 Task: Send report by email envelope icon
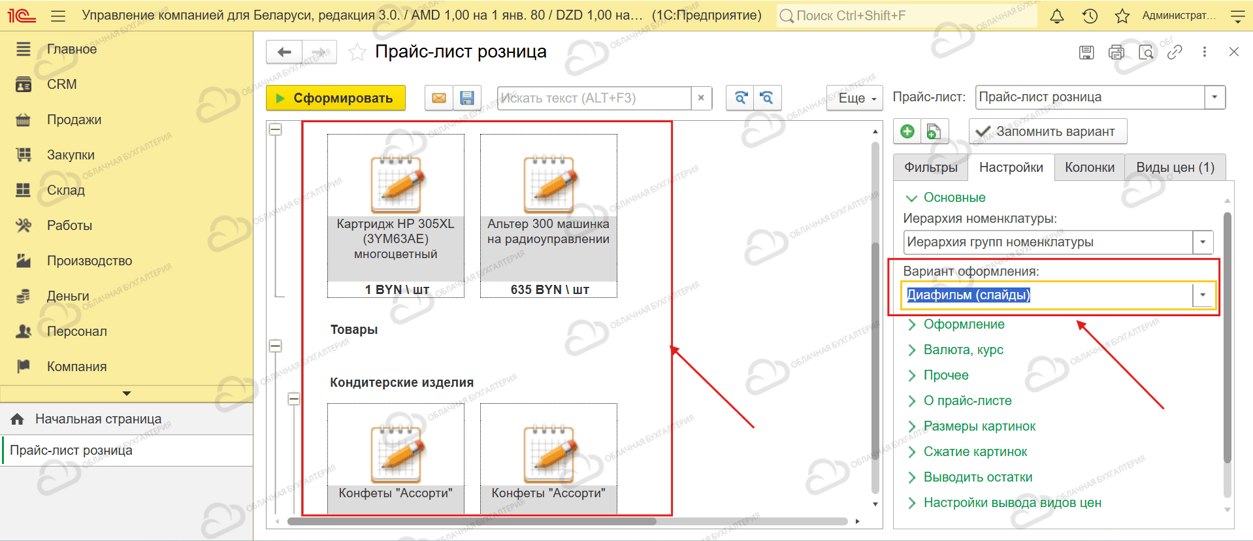439,98
